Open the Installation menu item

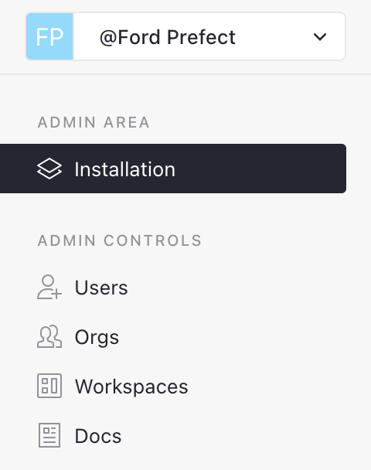[173, 169]
